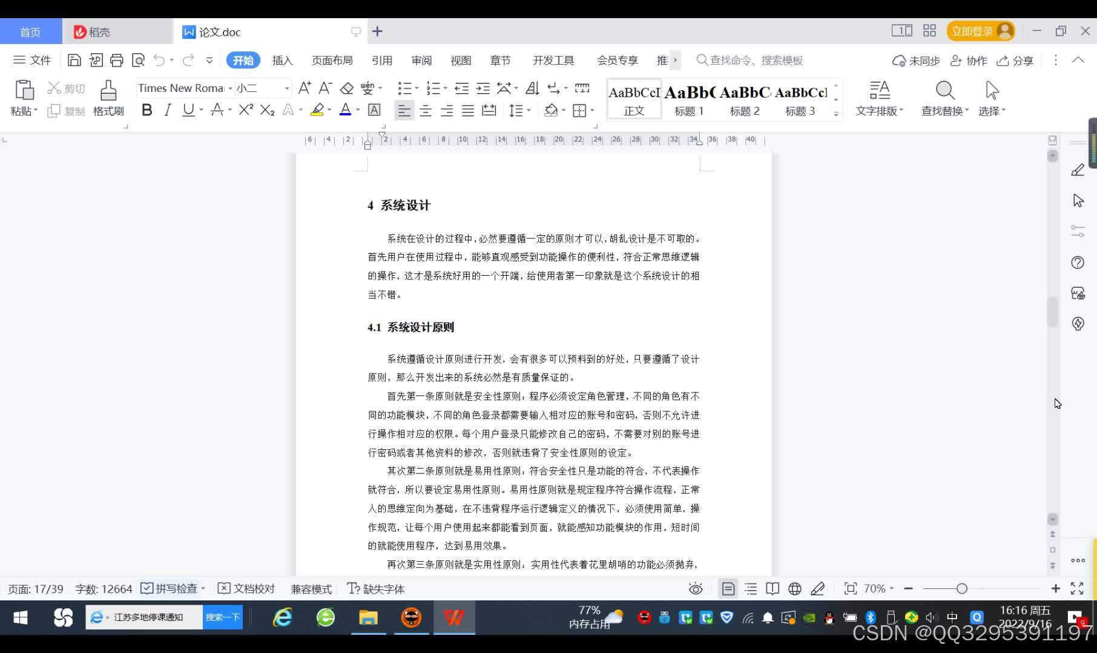Click font color red A swatch
Image resolution: width=1097 pixels, height=653 pixels.
(345, 110)
